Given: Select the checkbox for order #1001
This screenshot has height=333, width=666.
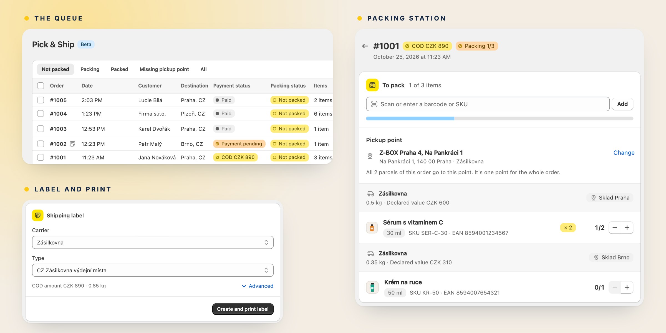Looking at the screenshot, I should 41,157.
